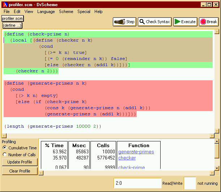Open the View menu
The width and height of the screenshot is (221, 192).
coord(29,12)
